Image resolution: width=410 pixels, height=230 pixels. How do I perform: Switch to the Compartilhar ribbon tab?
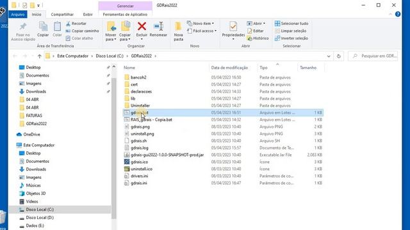tap(62, 14)
